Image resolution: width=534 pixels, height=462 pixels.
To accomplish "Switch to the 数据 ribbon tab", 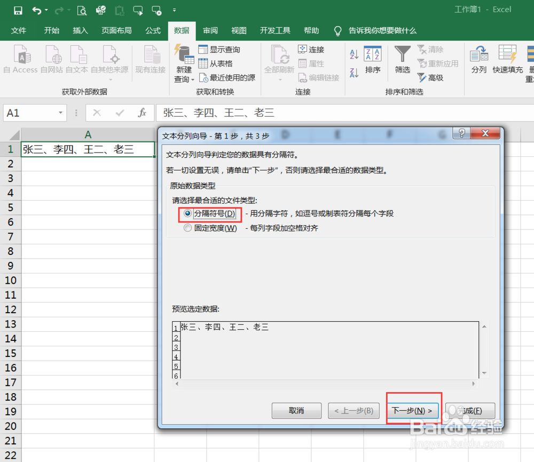I will [182, 30].
